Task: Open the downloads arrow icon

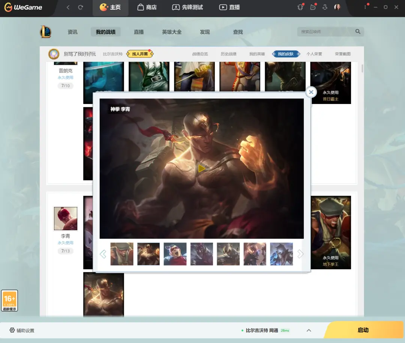Action: [x=325, y=7]
